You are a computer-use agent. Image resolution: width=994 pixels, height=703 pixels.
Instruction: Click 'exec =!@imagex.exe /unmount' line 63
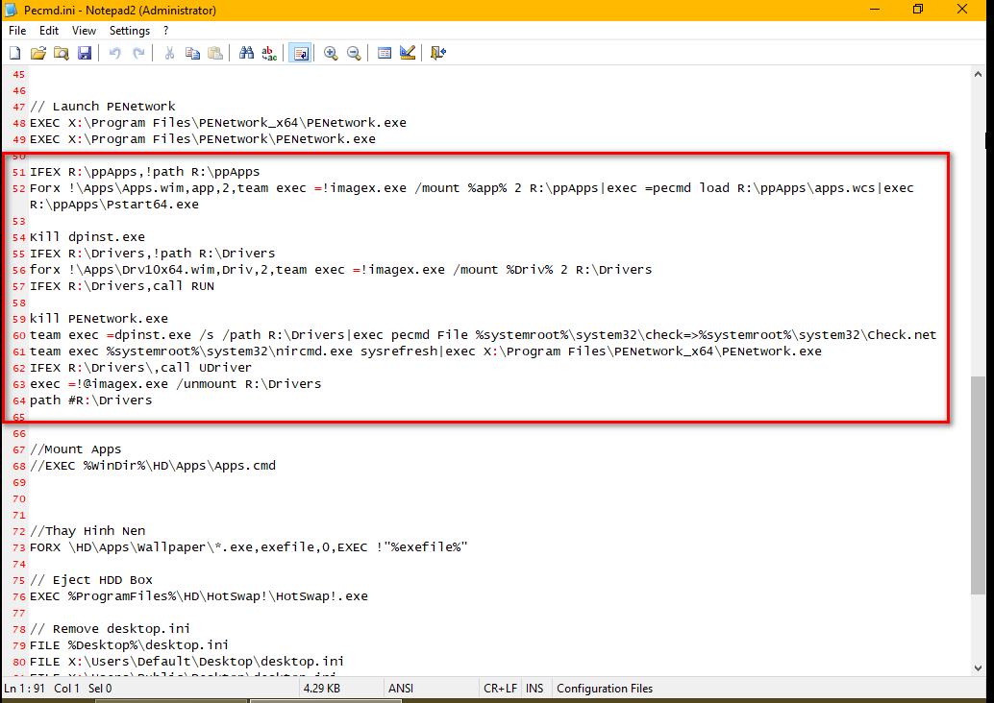pyautogui.click(x=176, y=384)
